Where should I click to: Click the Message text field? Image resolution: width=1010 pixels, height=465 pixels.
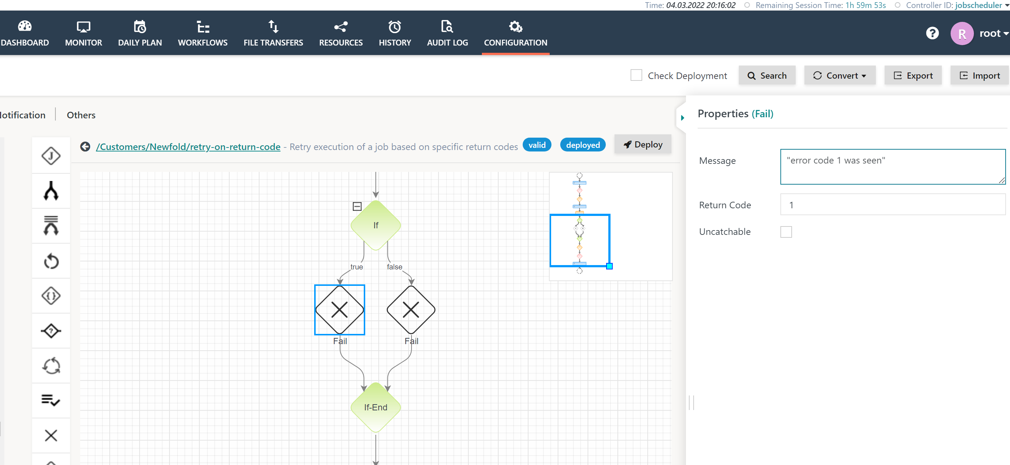click(x=893, y=166)
